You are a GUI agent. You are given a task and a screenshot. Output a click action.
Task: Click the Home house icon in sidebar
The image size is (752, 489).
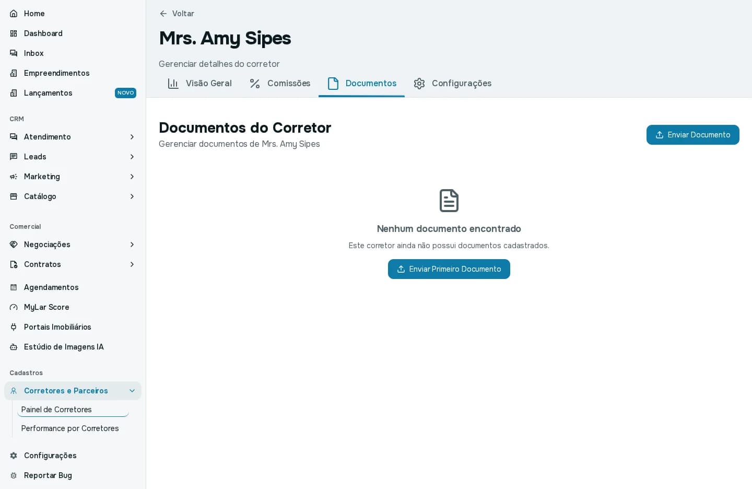[x=14, y=14]
